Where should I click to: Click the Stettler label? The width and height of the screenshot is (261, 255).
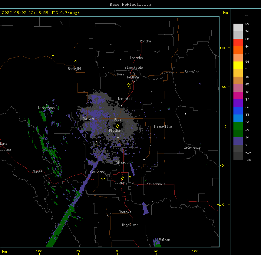(192, 72)
